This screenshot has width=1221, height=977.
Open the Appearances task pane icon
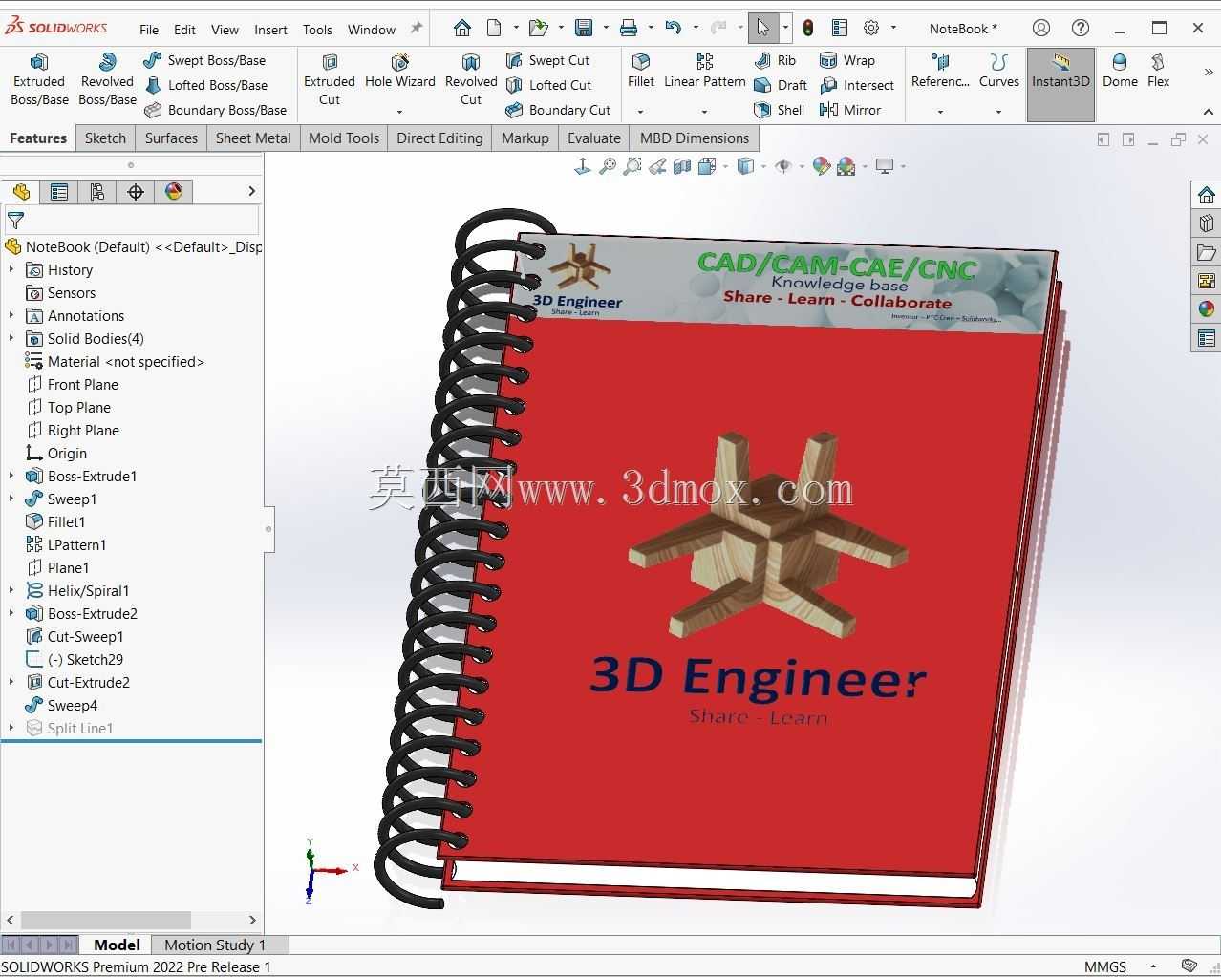pyautogui.click(x=1206, y=308)
